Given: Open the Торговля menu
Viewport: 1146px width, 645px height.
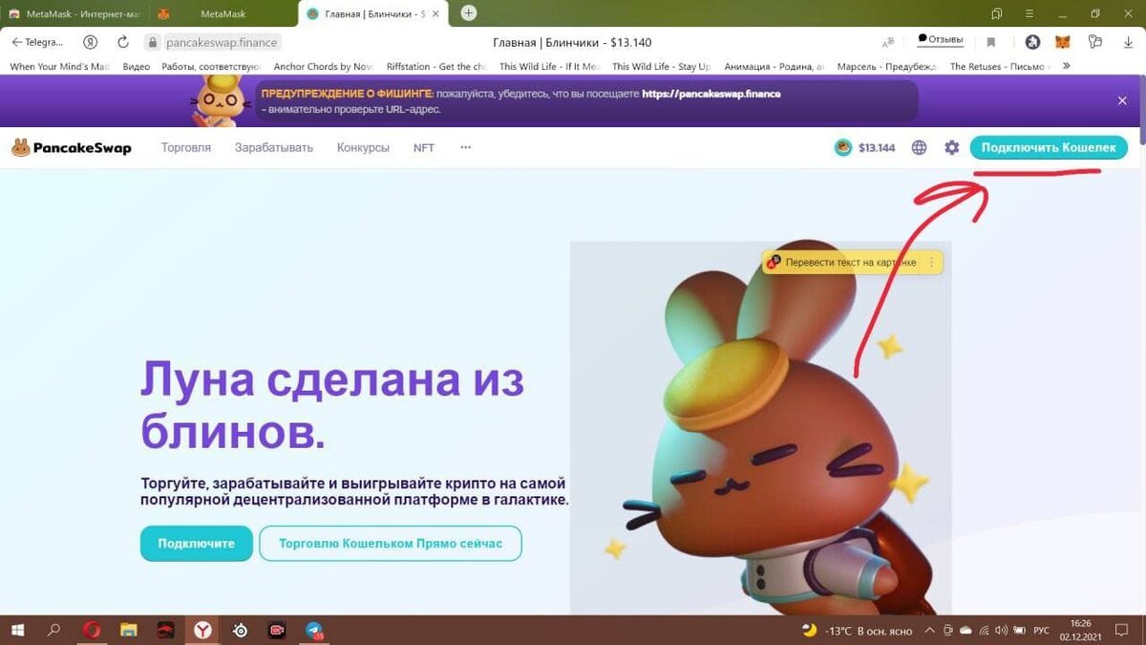Looking at the screenshot, I should (x=186, y=148).
